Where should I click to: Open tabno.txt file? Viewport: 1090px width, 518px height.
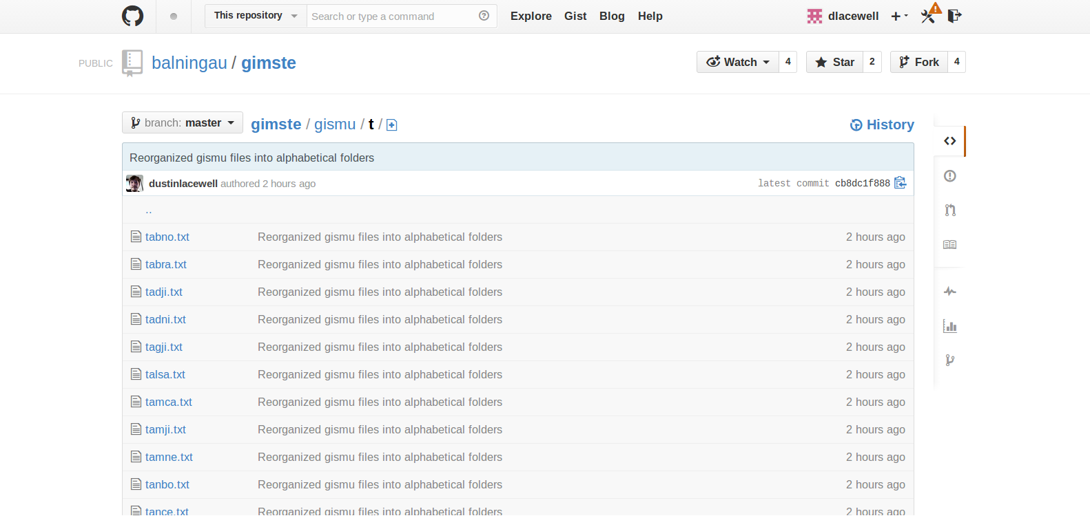(167, 237)
